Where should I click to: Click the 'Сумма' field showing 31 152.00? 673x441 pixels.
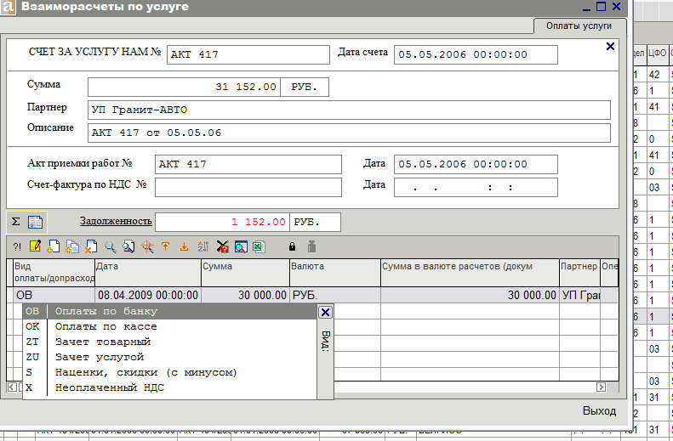(184, 87)
